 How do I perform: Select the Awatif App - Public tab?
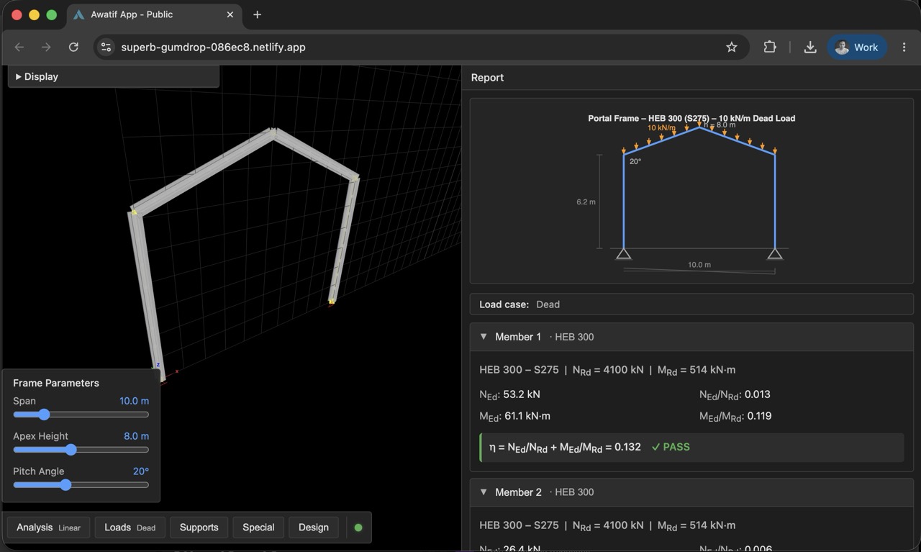coord(154,15)
